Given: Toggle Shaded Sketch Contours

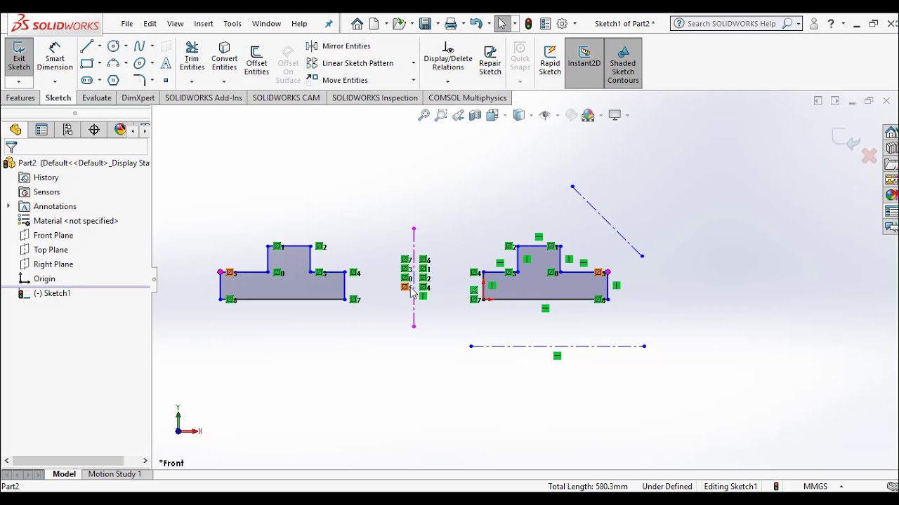Looking at the screenshot, I should 623,63.
